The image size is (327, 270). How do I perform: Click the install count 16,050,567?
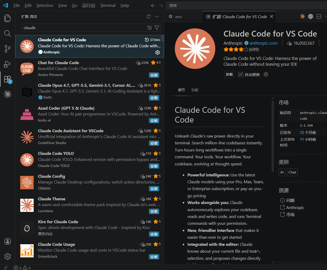tap(301, 43)
